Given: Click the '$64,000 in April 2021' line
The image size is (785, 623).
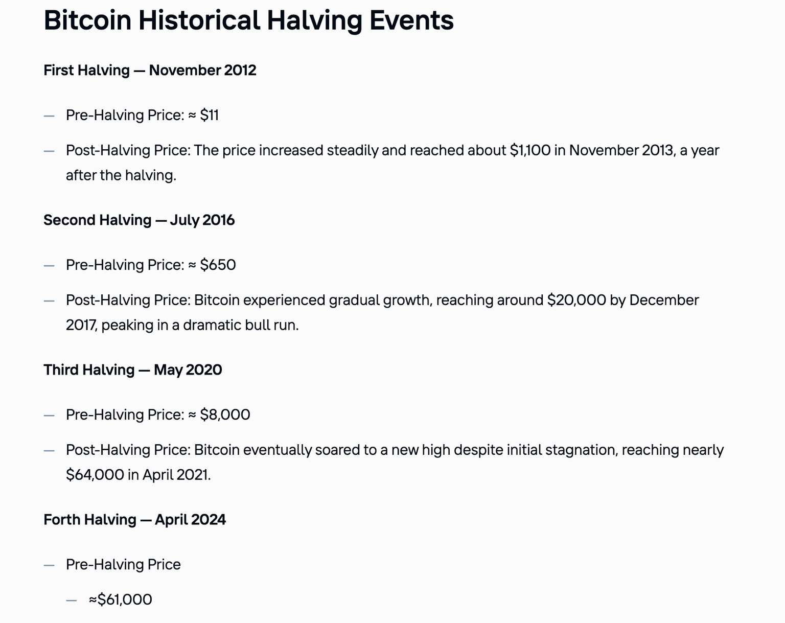Looking at the screenshot, I should click(x=138, y=475).
